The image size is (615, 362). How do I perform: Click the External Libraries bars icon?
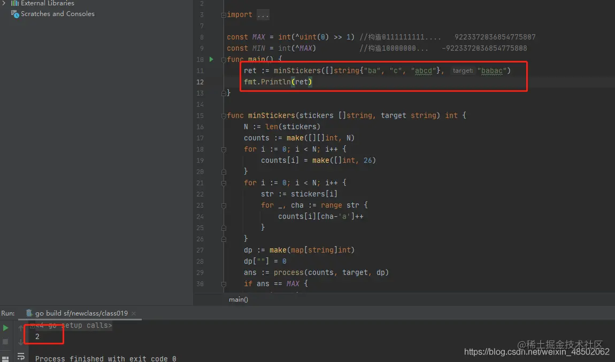point(15,3)
